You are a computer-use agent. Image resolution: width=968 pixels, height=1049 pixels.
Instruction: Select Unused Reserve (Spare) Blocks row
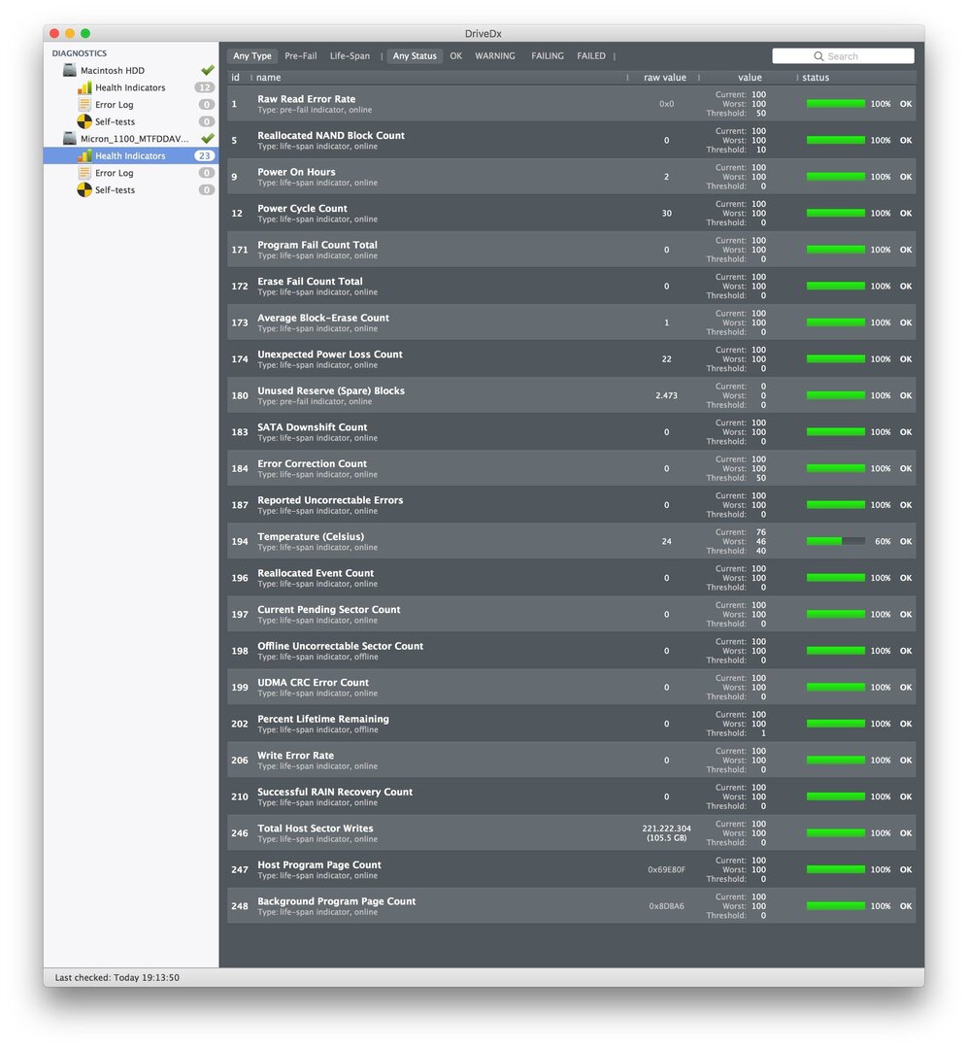tap(571, 395)
